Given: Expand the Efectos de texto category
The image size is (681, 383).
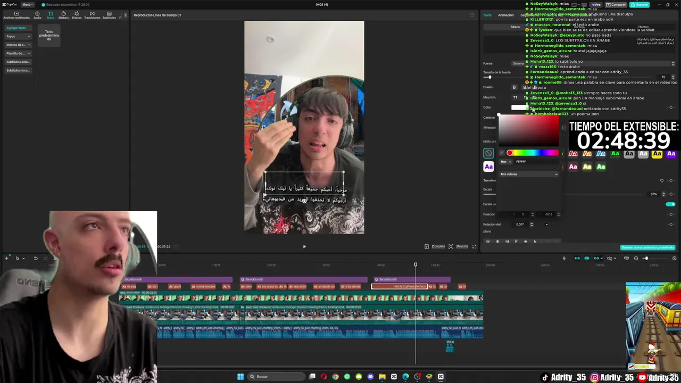Looking at the screenshot, I should [x=18, y=45].
